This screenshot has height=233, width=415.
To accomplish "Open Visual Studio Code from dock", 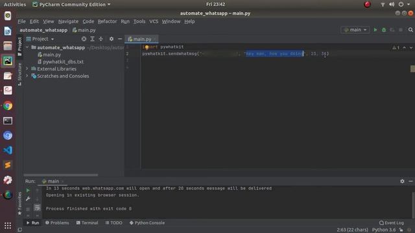I will [8, 150].
